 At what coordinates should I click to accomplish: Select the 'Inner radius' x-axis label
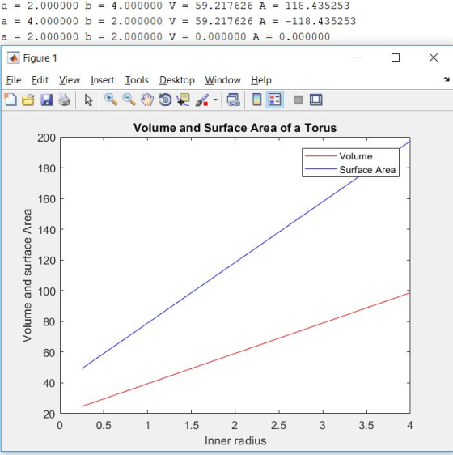[x=235, y=440]
